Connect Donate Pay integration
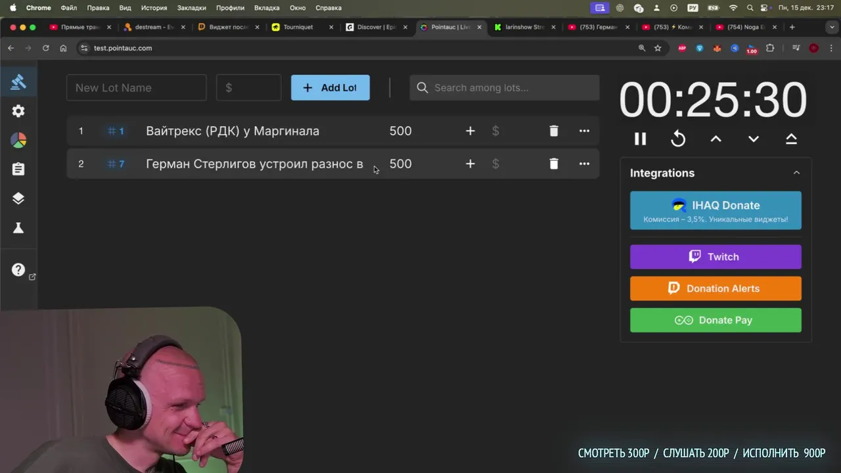The width and height of the screenshot is (841, 473). click(716, 320)
